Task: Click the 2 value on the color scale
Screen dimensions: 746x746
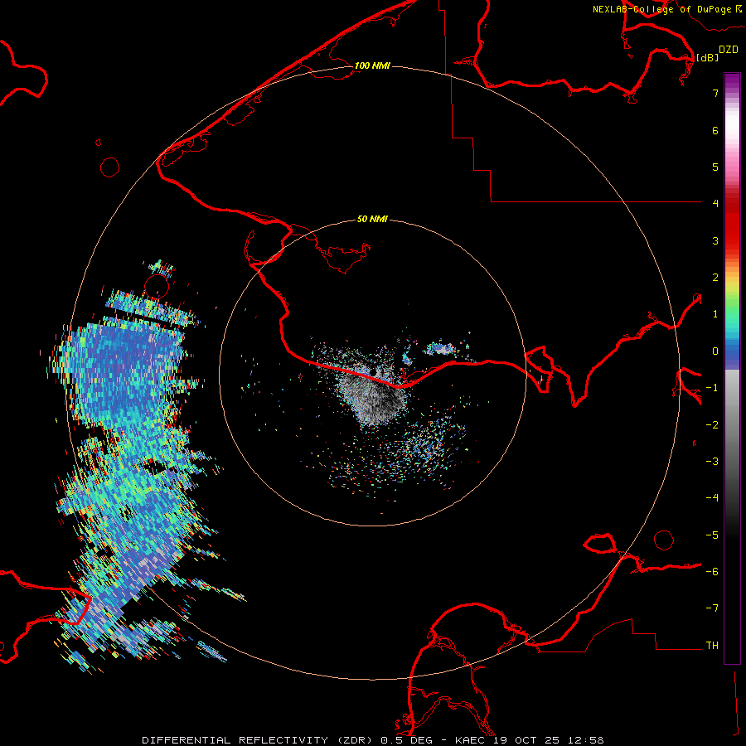Action: (715, 278)
